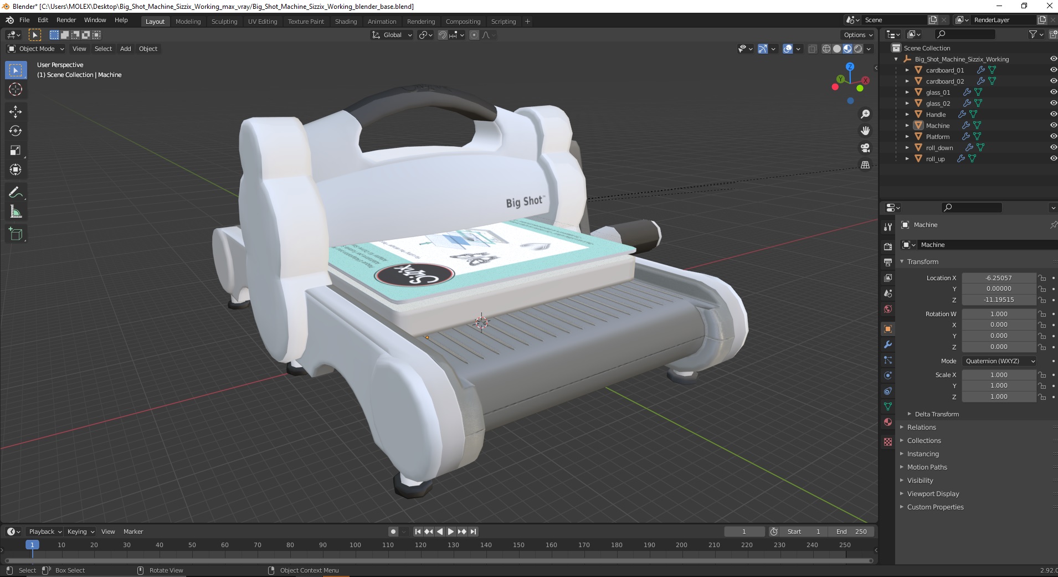Open the Output properties tab
Viewport: 1058px width, 577px height.
888,262
